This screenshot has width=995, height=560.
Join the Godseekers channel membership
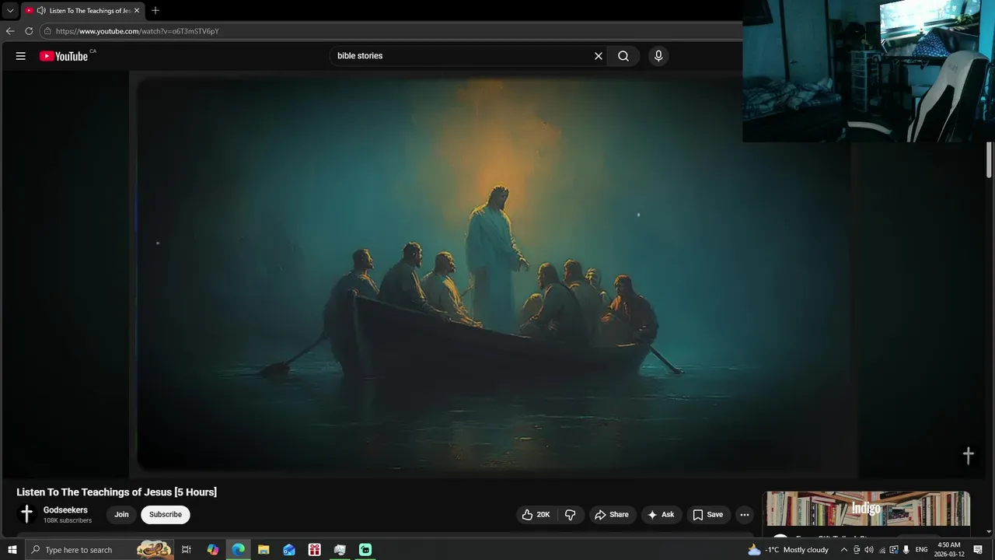121,515
